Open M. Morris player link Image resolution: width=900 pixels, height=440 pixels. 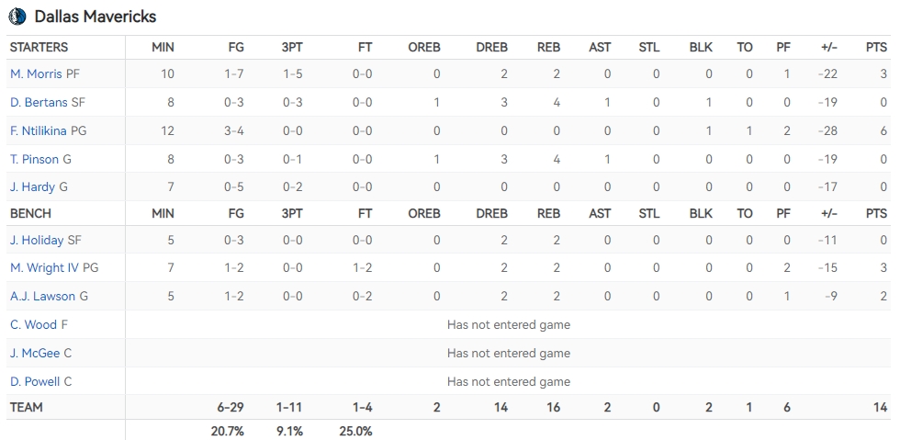coord(36,74)
